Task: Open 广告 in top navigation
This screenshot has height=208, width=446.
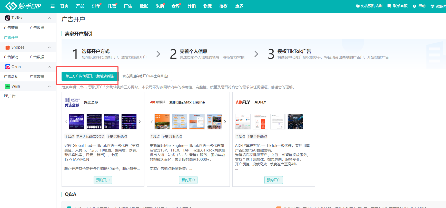Action: (x=128, y=6)
